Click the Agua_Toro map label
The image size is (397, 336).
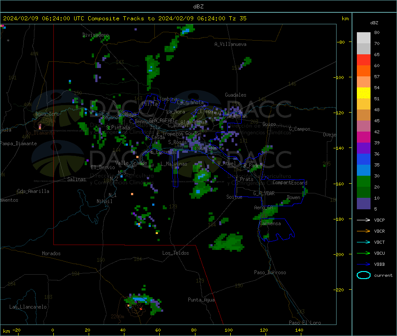[x=47, y=114]
